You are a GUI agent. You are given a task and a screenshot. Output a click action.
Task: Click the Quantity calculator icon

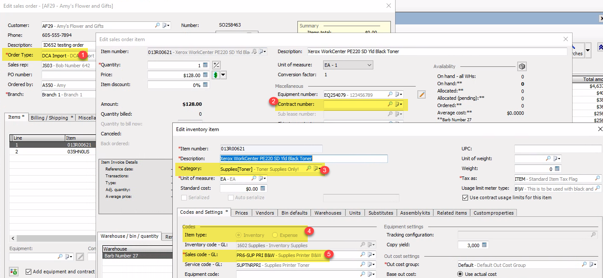pos(205,65)
